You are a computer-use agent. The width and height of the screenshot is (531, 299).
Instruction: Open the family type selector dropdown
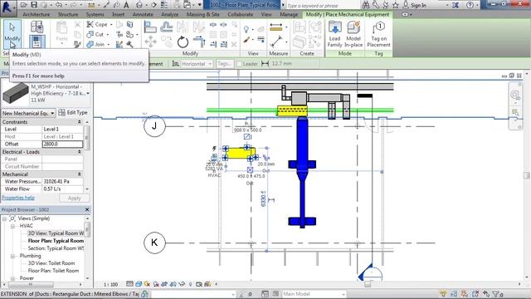coord(88,93)
